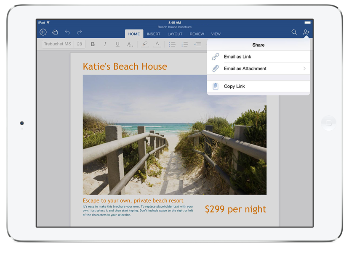Open the File menu icon

[x=55, y=32]
